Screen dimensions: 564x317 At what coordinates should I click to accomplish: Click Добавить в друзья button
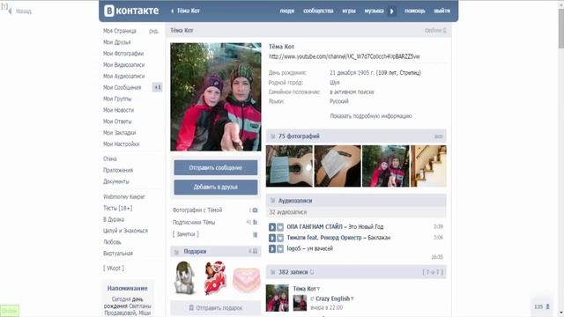pos(216,188)
